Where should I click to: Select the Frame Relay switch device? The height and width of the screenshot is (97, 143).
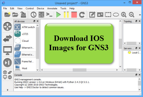25,62
